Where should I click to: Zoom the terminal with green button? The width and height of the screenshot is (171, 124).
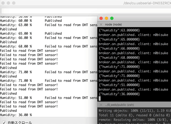[112, 18]
